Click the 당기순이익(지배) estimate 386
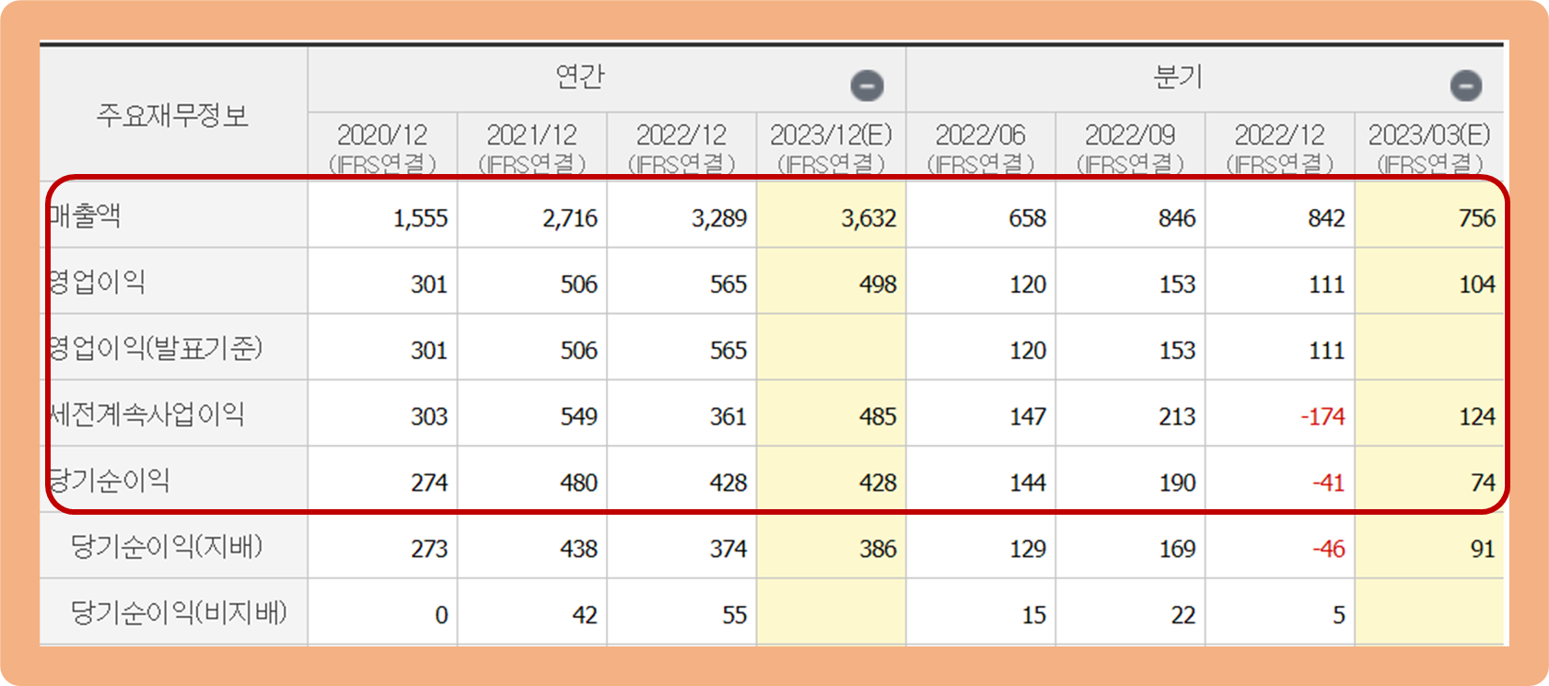 [878, 551]
